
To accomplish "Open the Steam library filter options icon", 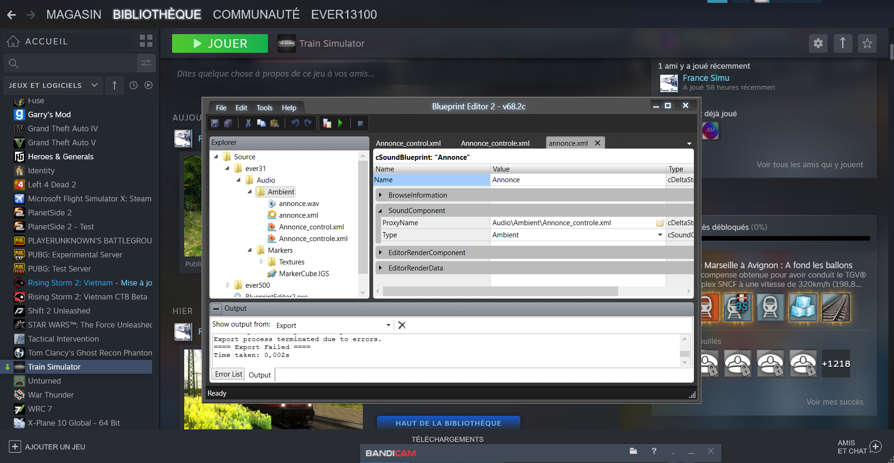I will (146, 63).
